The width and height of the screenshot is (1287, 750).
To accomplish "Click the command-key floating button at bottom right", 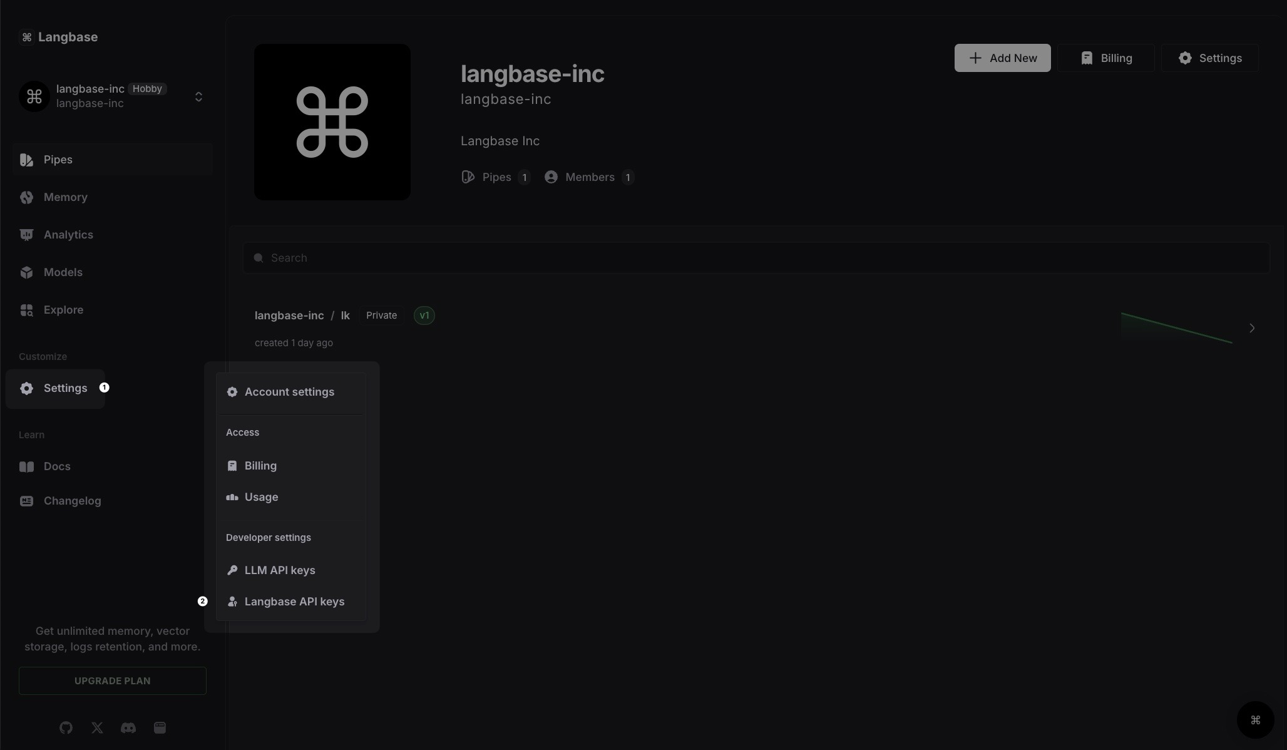I will click(1255, 720).
